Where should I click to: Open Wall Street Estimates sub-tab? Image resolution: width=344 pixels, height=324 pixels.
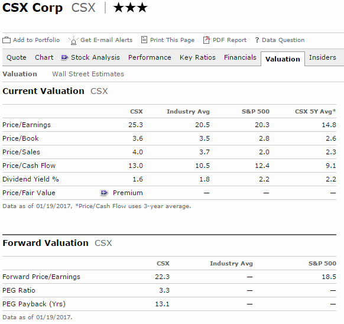click(x=88, y=74)
